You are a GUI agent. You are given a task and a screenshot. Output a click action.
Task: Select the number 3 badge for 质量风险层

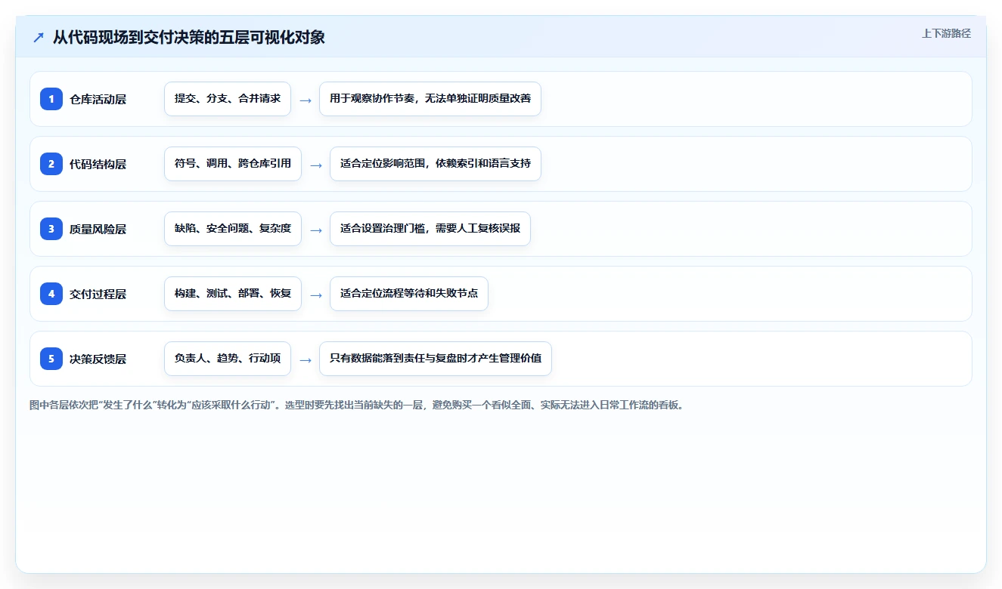(51, 229)
